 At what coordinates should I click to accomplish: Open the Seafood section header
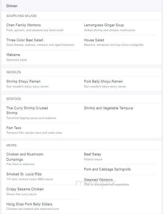click(x=14, y=99)
